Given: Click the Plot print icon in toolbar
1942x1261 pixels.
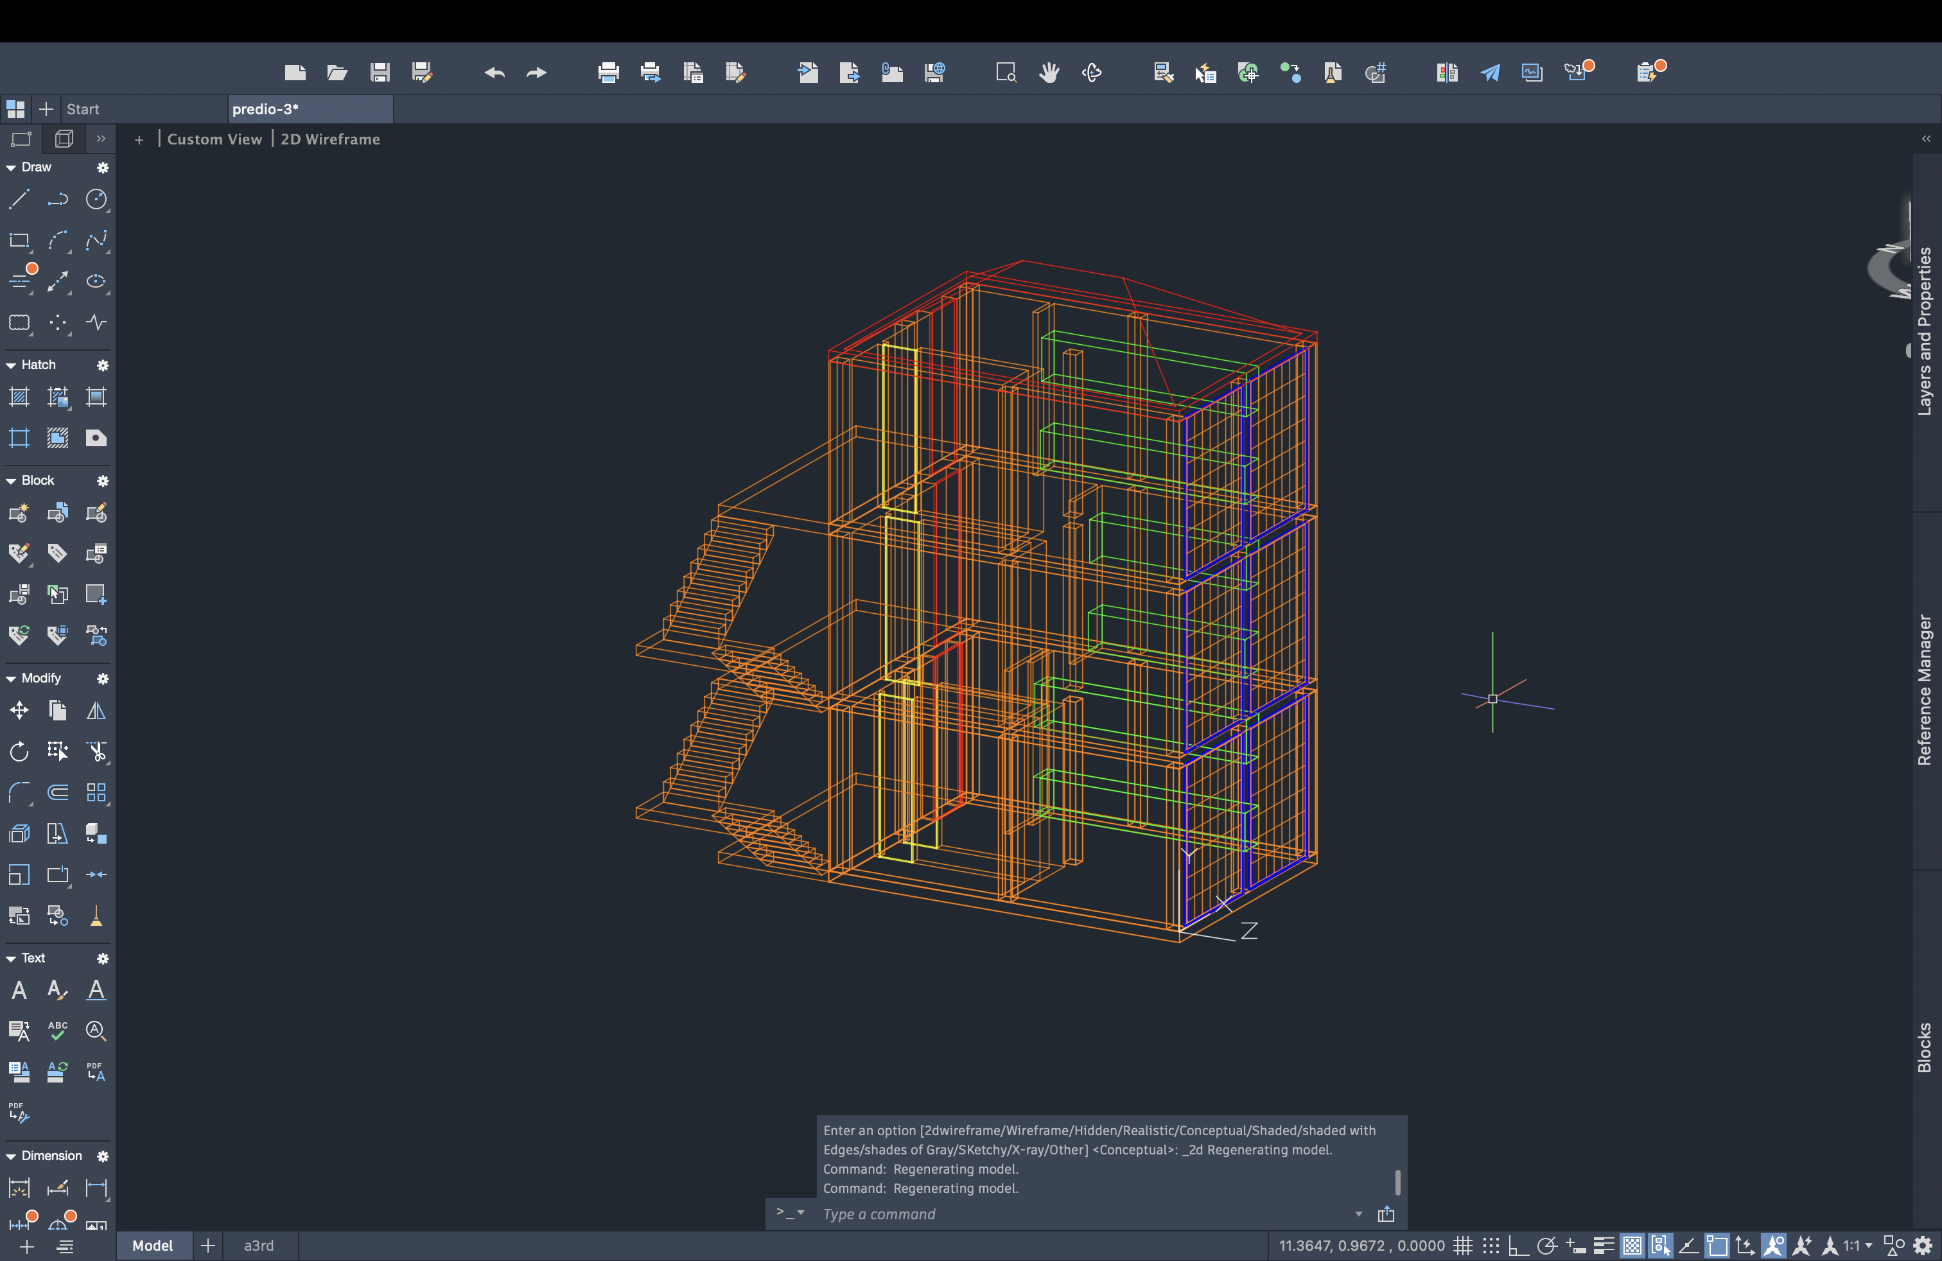Looking at the screenshot, I should click(608, 73).
